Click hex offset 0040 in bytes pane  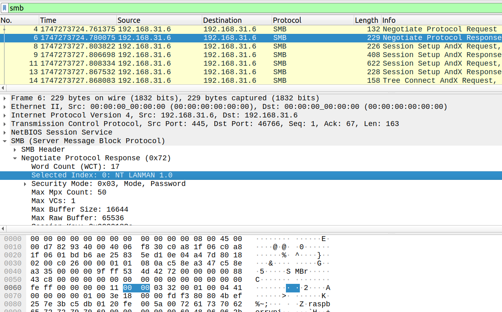tap(13, 271)
